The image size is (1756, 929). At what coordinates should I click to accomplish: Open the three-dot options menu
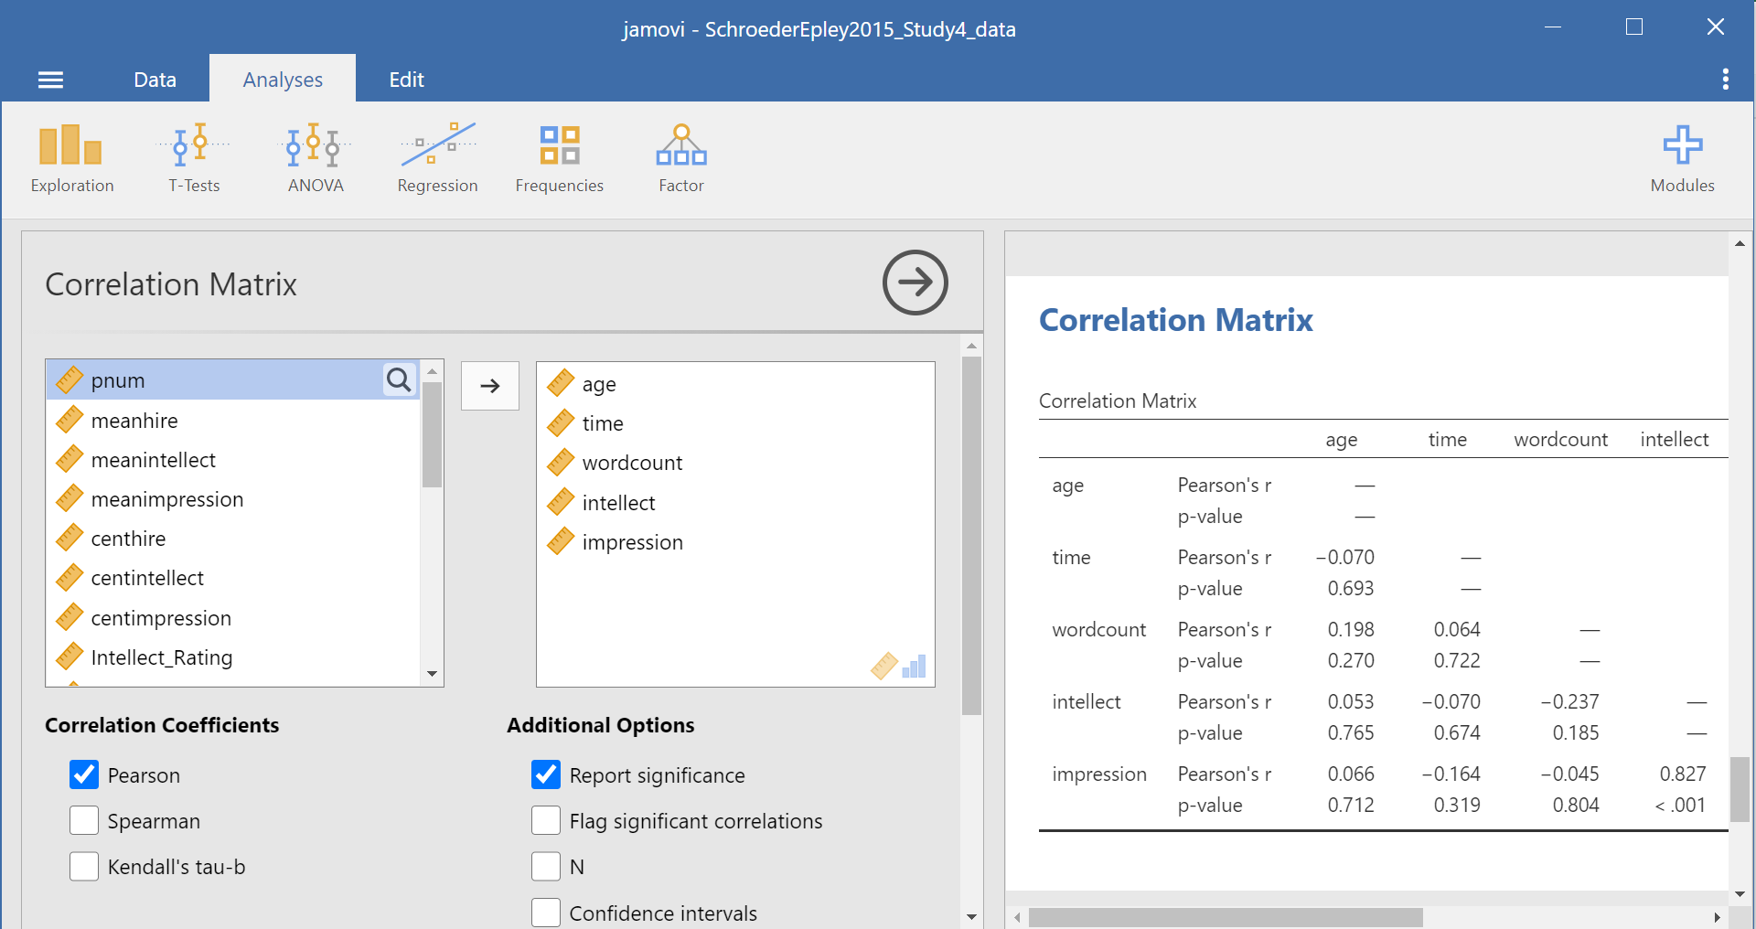pyautogui.click(x=1725, y=80)
